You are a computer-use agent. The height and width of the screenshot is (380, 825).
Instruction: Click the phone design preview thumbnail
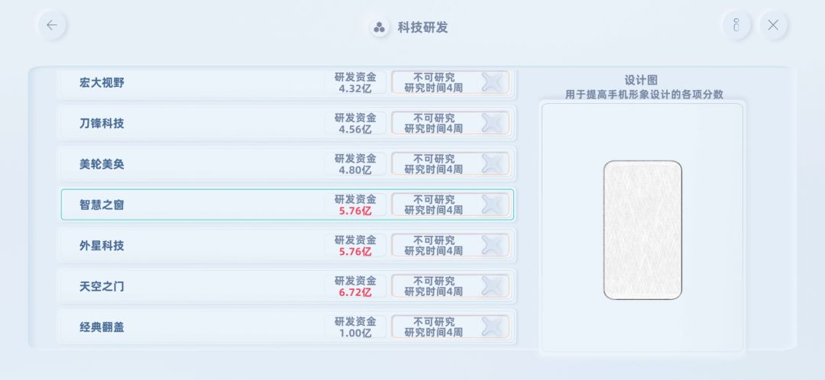642,230
